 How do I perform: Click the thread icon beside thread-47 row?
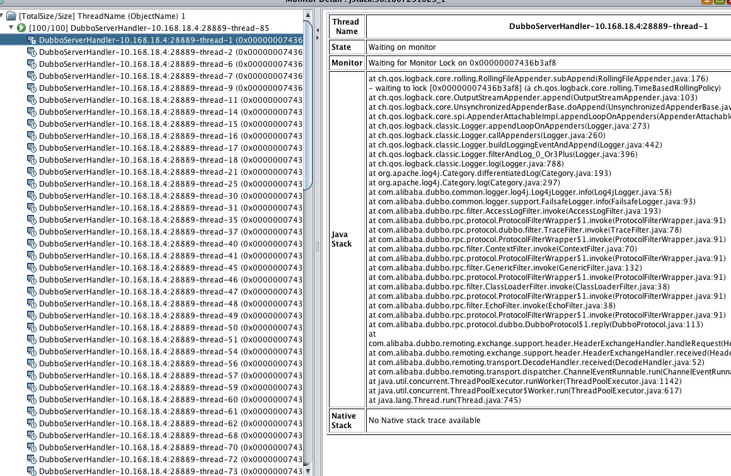(32, 291)
